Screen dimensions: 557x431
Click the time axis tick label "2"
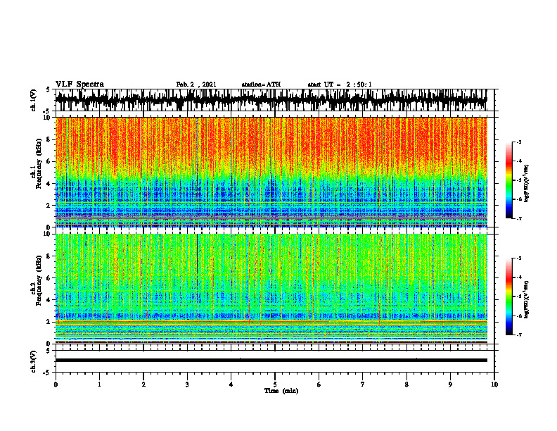pyautogui.click(x=143, y=385)
